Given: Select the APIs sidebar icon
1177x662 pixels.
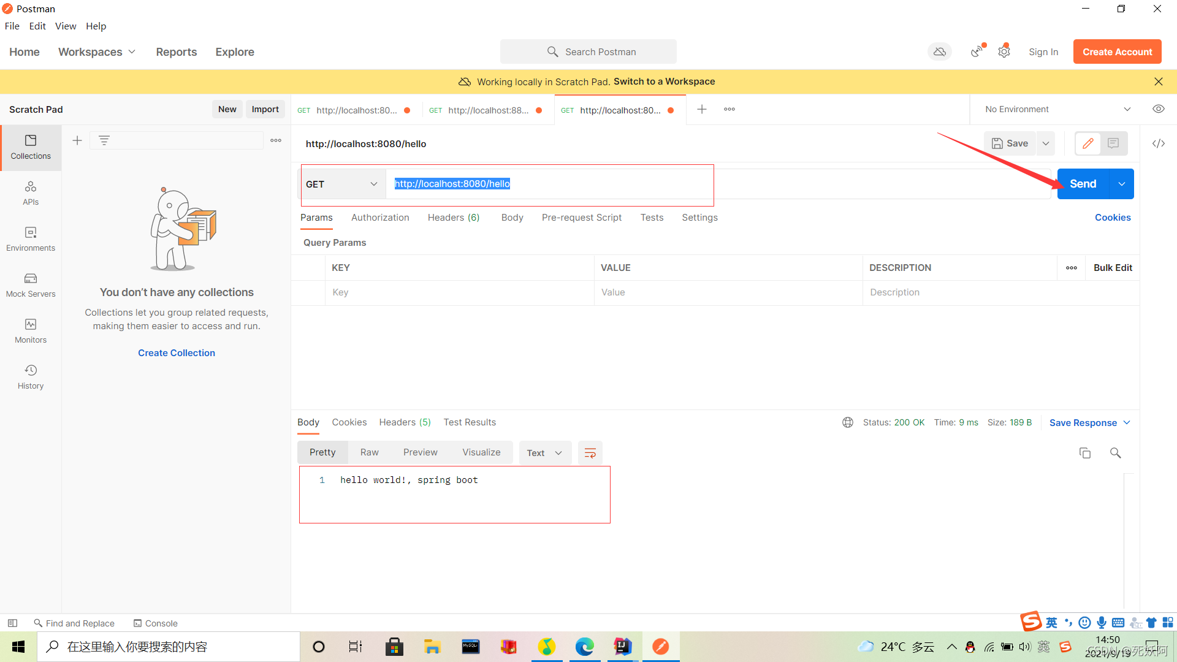Looking at the screenshot, I should 30,192.
